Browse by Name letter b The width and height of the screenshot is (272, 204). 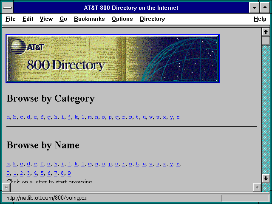[x=15, y=164]
